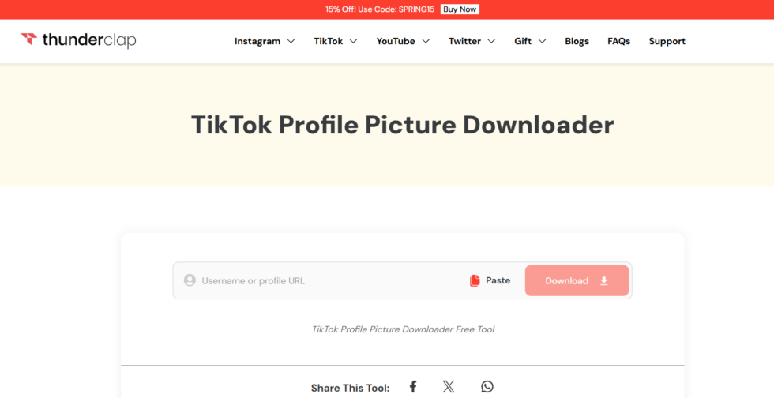This screenshot has width=774, height=398.
Task: Expand the YouTube dropdown chevron
Action: [x=426, y=41]
